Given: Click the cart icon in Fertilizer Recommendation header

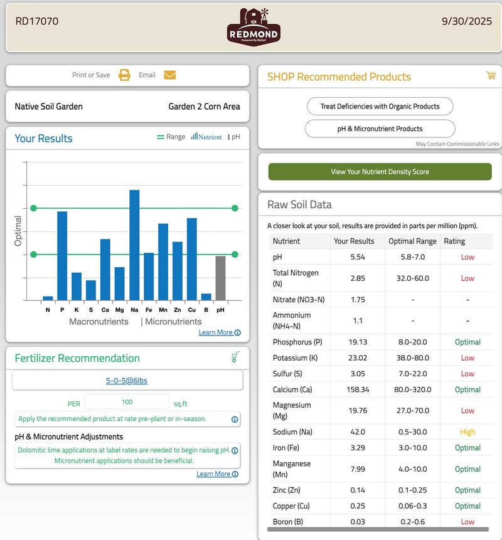Looking at the screenshot, I should click(x=235, y=357).
